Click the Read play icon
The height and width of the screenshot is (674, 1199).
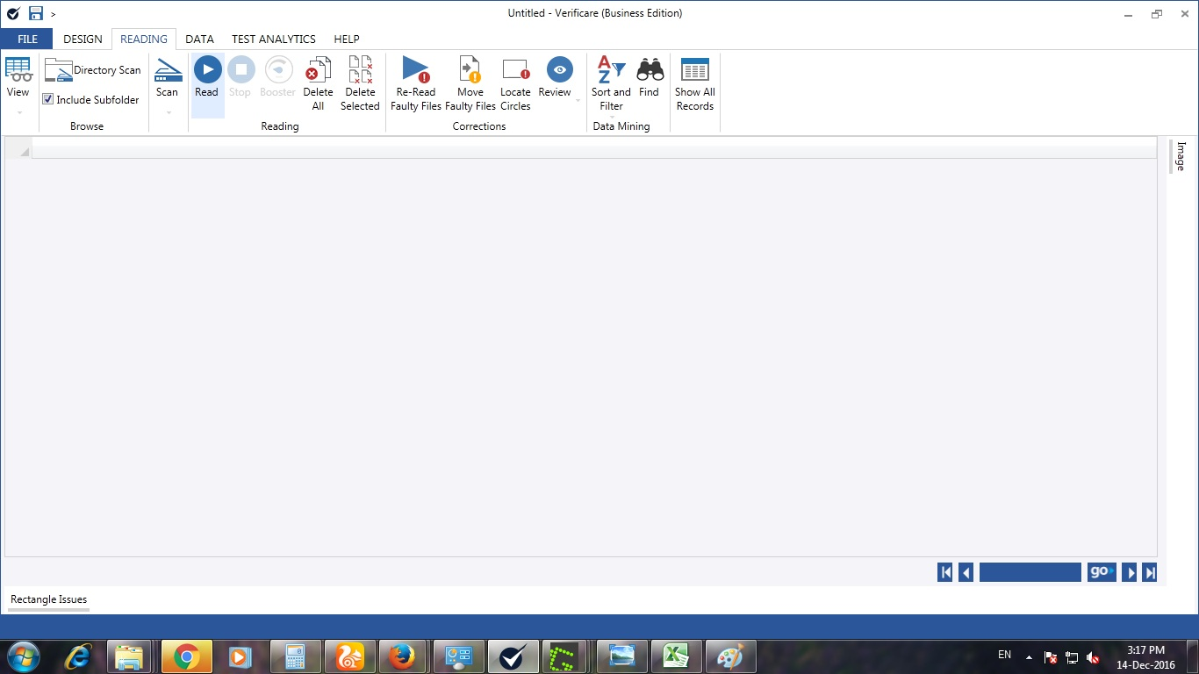(x=207, y=70)
